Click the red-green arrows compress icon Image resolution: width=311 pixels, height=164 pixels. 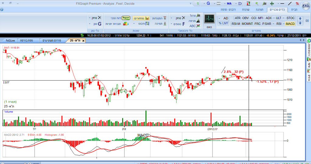[248, 4]
